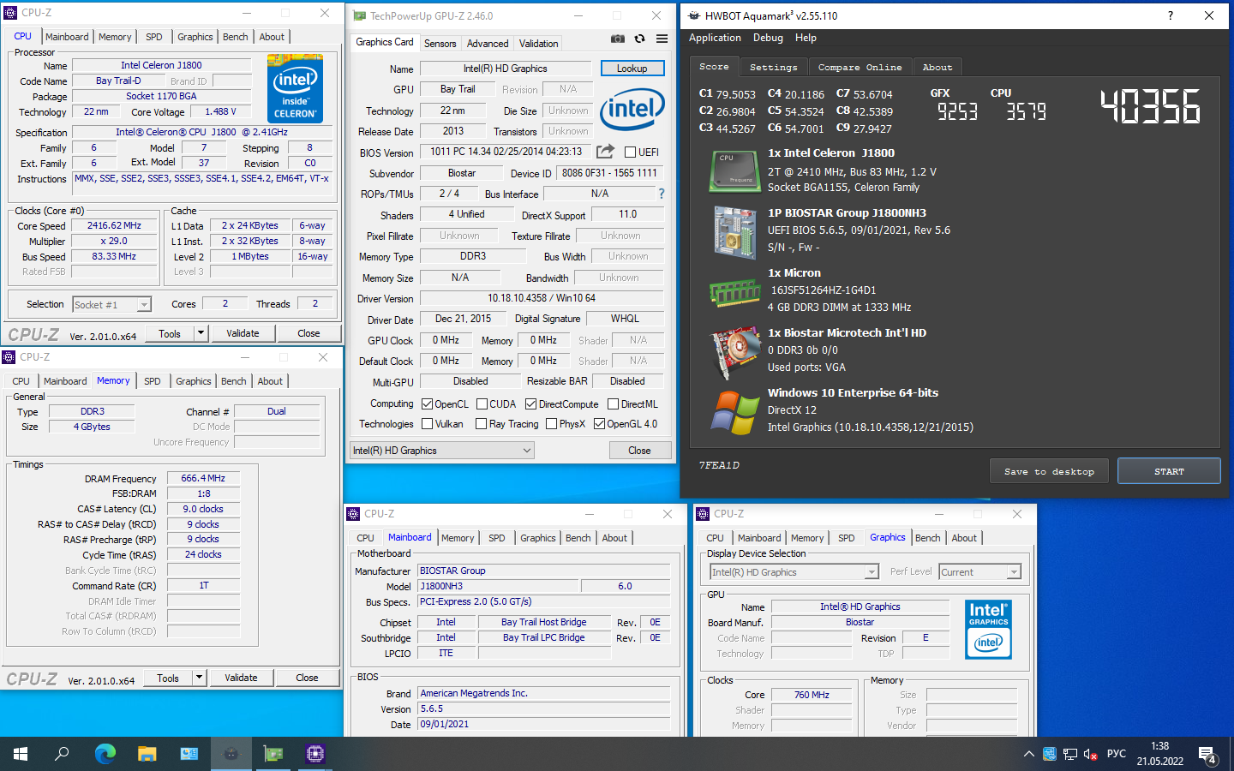Click the Bus Interface question mark
The height and width of the screenshot is (771, 1234).
pyautogui.click(x=661, y=194)
